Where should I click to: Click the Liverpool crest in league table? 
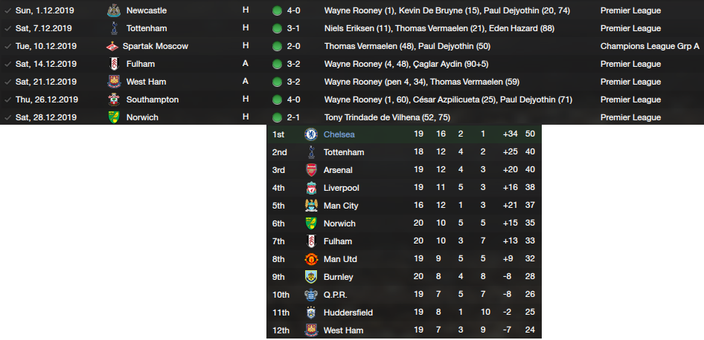(x=311, y=188)
